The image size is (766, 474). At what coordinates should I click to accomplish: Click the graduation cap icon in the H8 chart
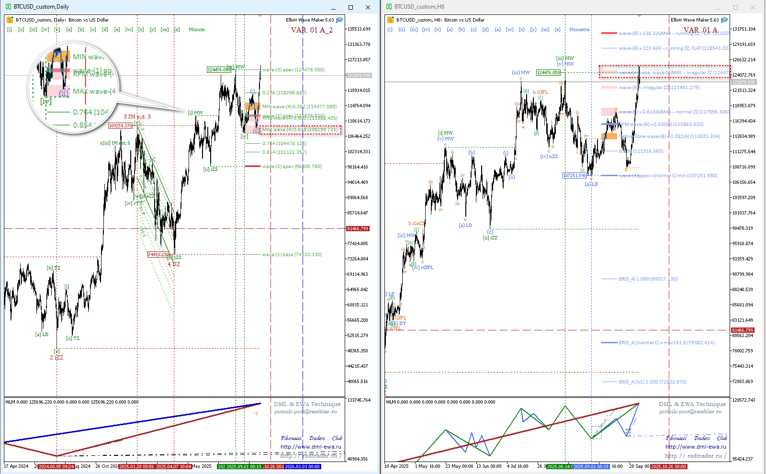[x=724, y=20]
